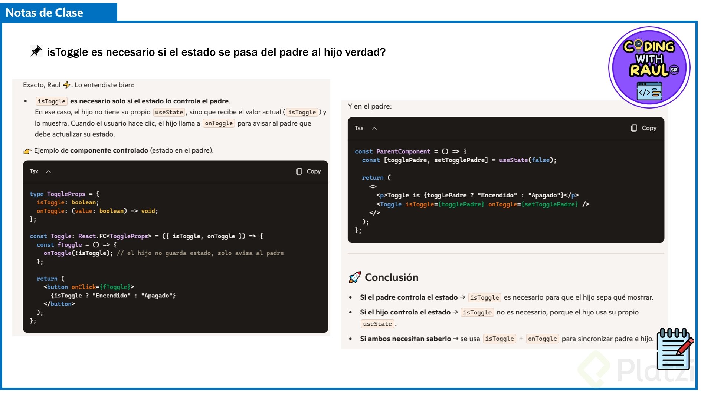
Task: Click the "useState(false)" togglePadre declaration line
Action: (459, 160)
